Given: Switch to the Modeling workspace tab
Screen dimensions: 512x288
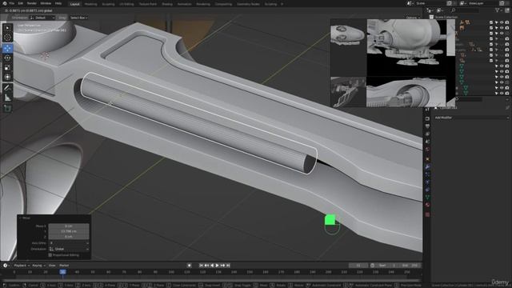Looking at the screenshot, I should pyautogui.click(x=90, y=4).
